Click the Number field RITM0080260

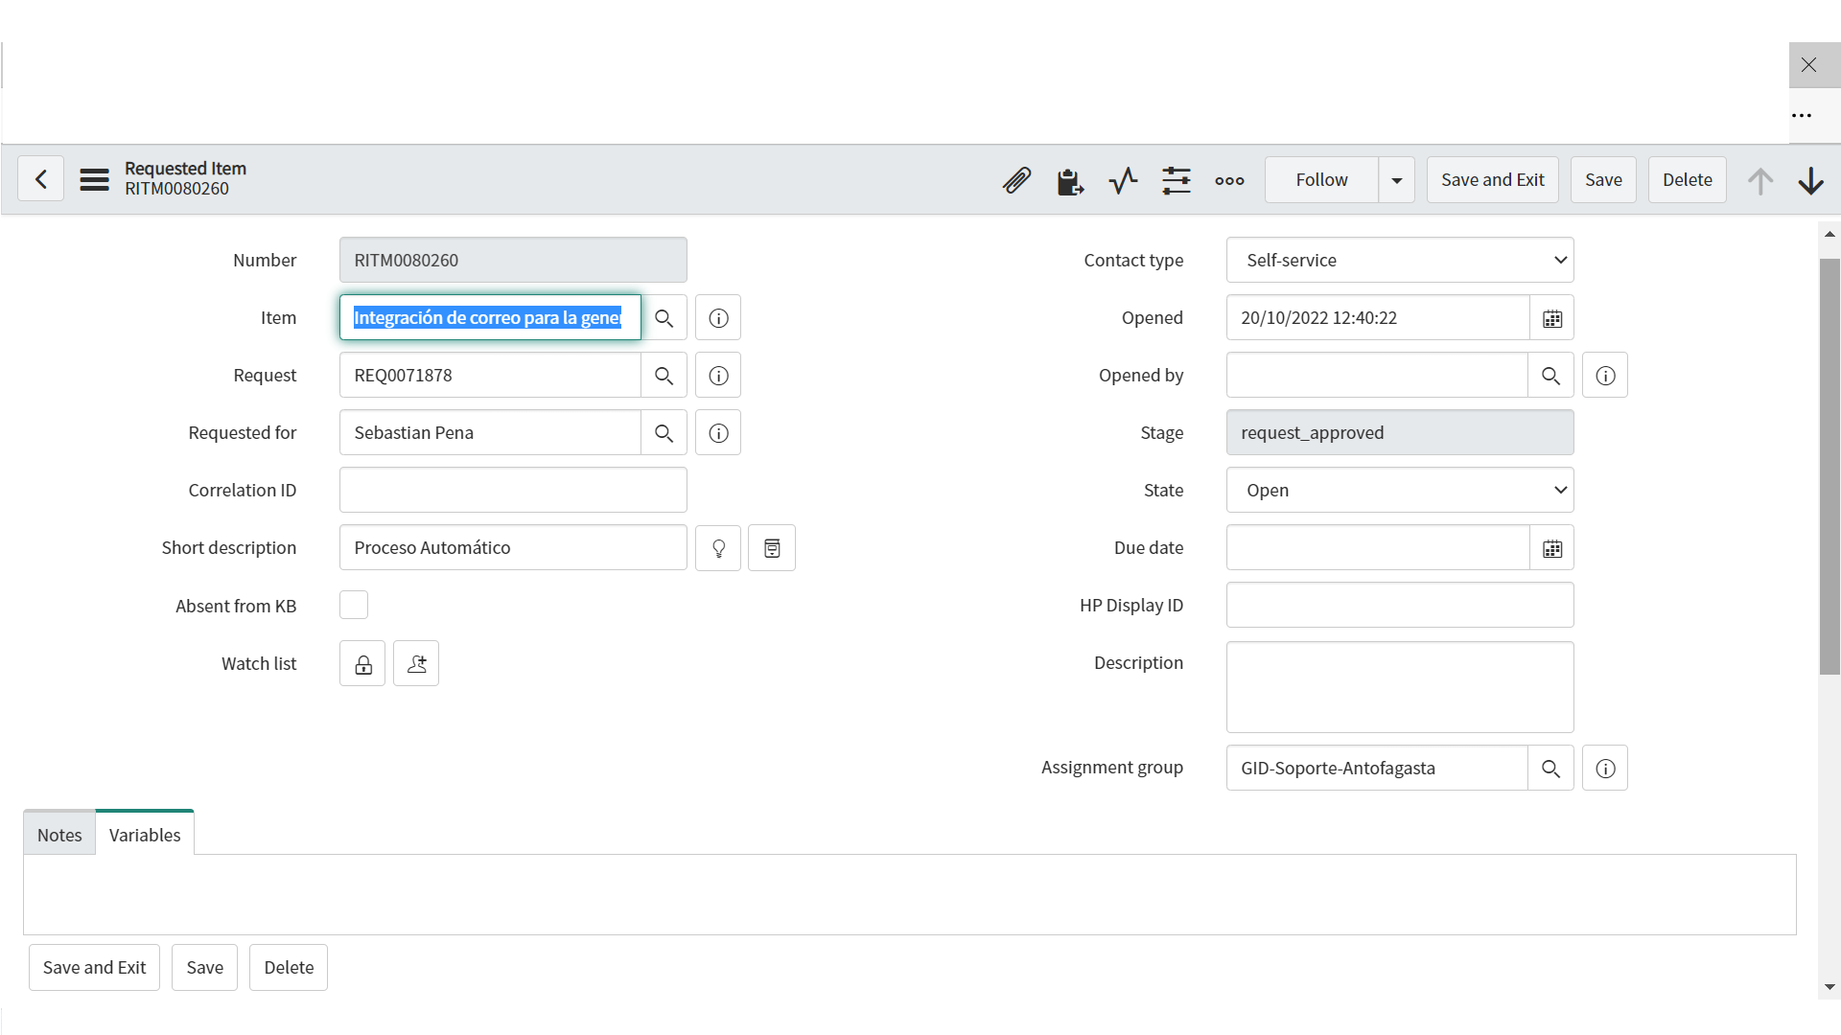click(513, 260)
